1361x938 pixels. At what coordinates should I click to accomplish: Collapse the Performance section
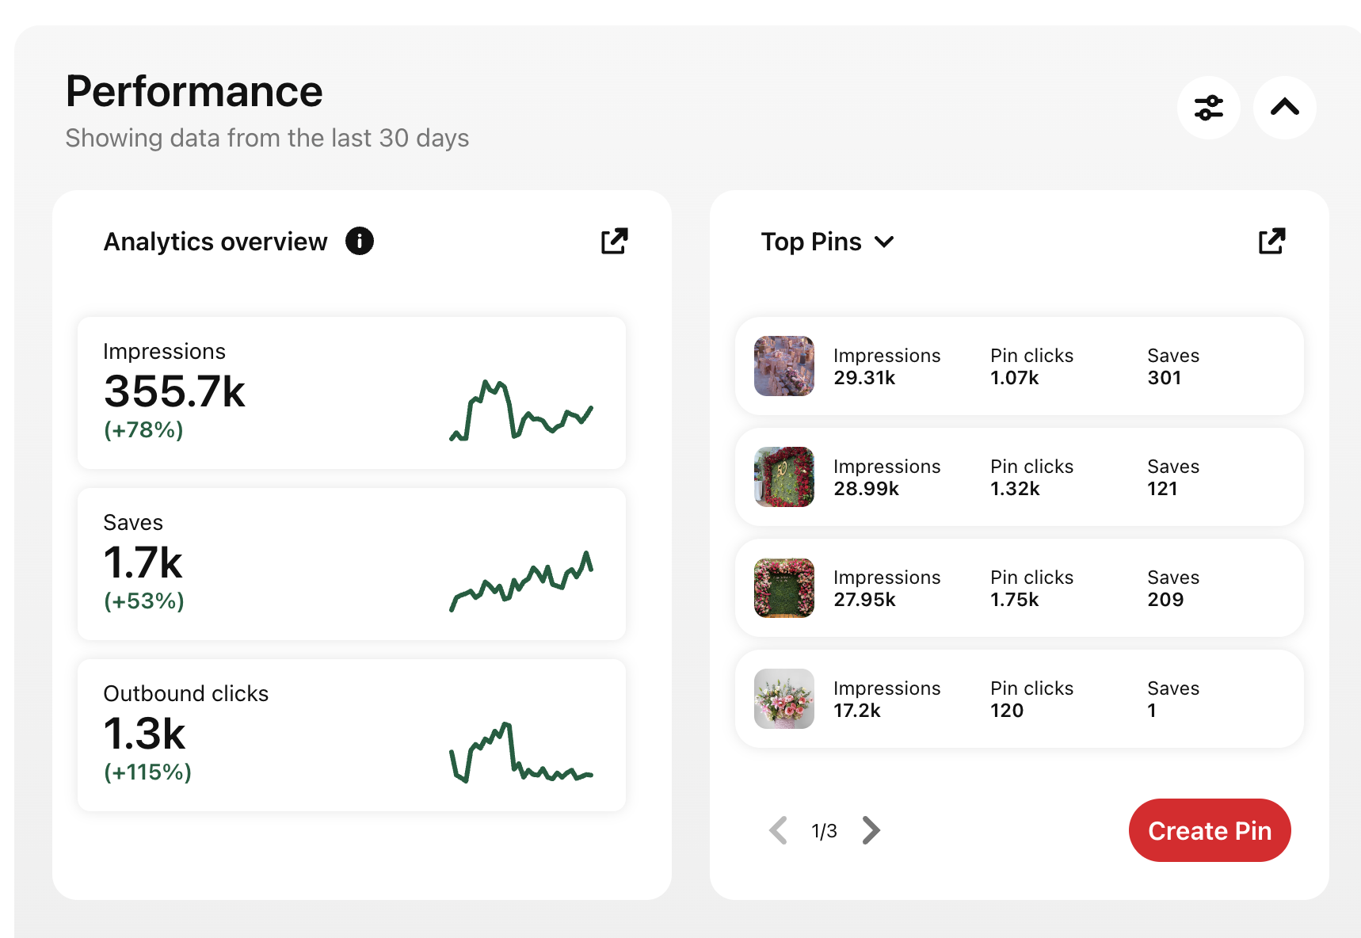click(x=1284, y=108)
